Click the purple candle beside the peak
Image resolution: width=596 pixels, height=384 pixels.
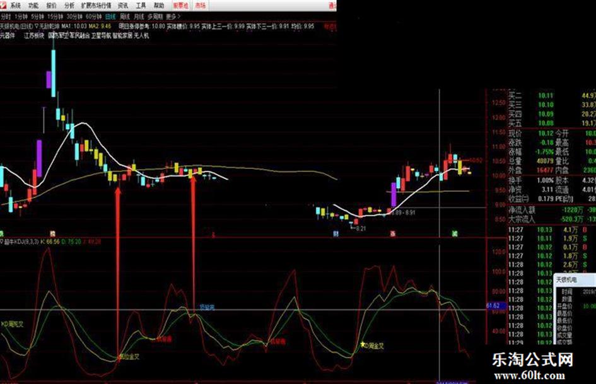[x=49, y=79]
